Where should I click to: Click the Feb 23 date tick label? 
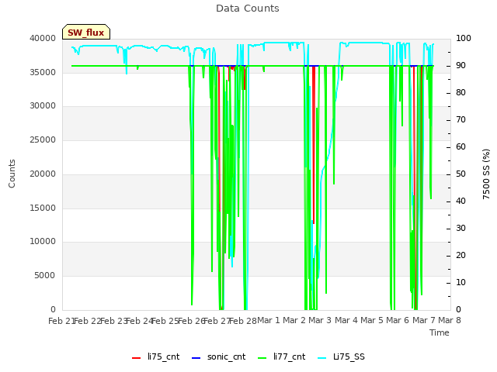(x=113, y=321)
